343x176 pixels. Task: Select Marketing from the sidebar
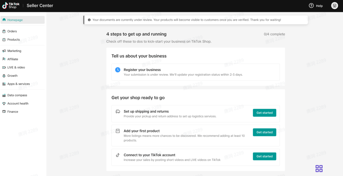pyautogui.click(x=14, y=51)
